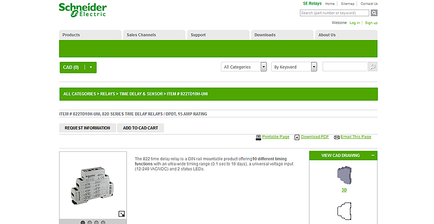Click the part number search field
This screenshot has width=434, height=224.
point(334,13)
